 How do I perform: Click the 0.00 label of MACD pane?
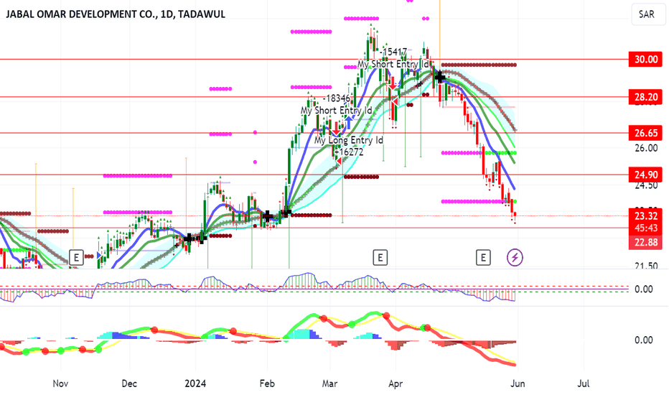coord(643,340)
